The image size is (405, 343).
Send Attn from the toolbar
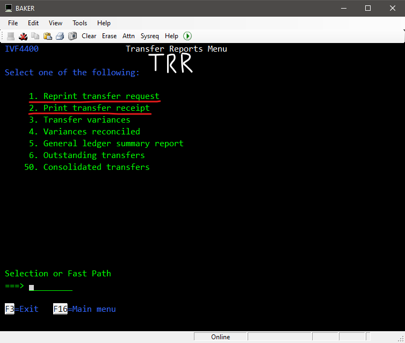129,36
